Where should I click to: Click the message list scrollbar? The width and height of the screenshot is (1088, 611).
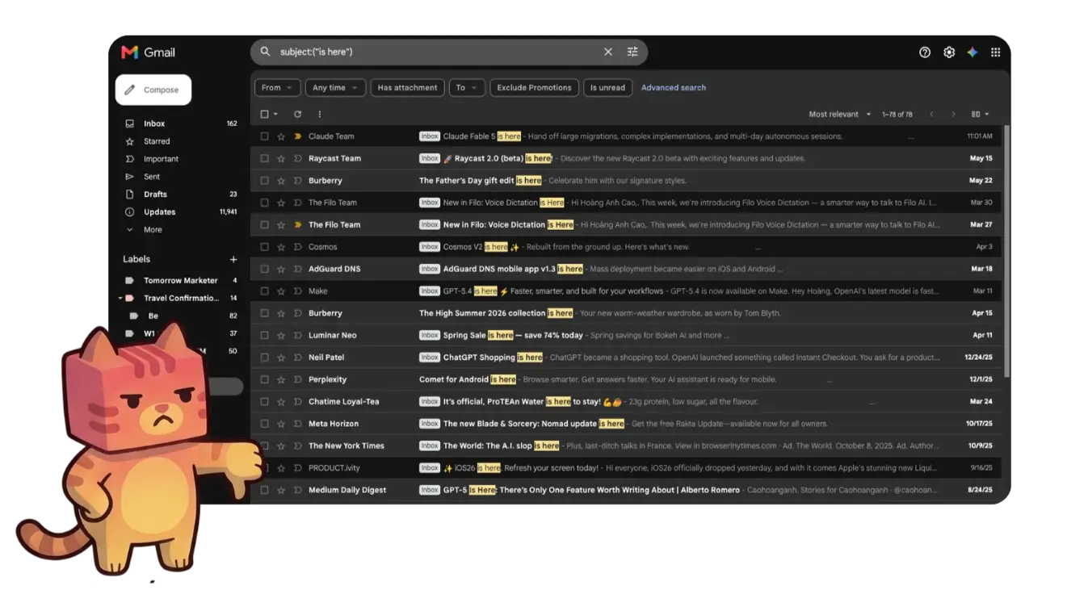[x=1006, y=252]
